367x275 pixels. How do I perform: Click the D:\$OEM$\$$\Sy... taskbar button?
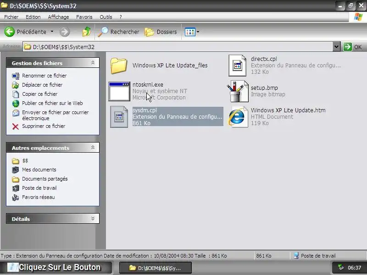[x=156, y=268]
